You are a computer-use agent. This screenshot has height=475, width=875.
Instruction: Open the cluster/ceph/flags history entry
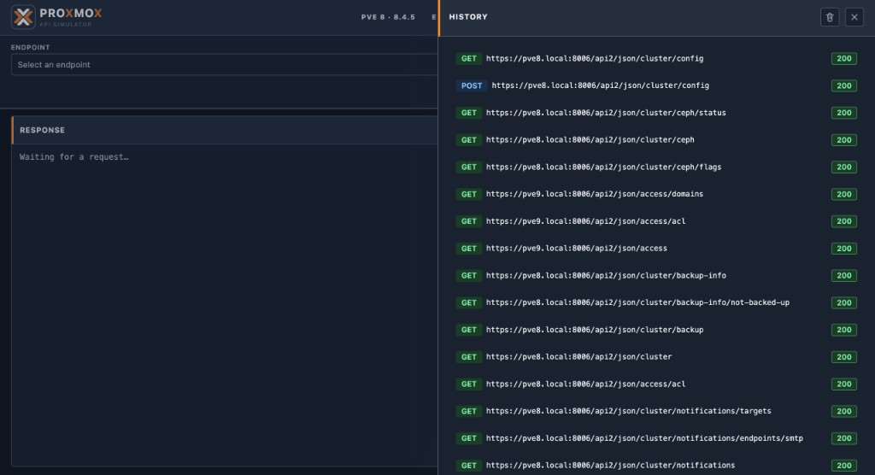click(x=656, y=167)
